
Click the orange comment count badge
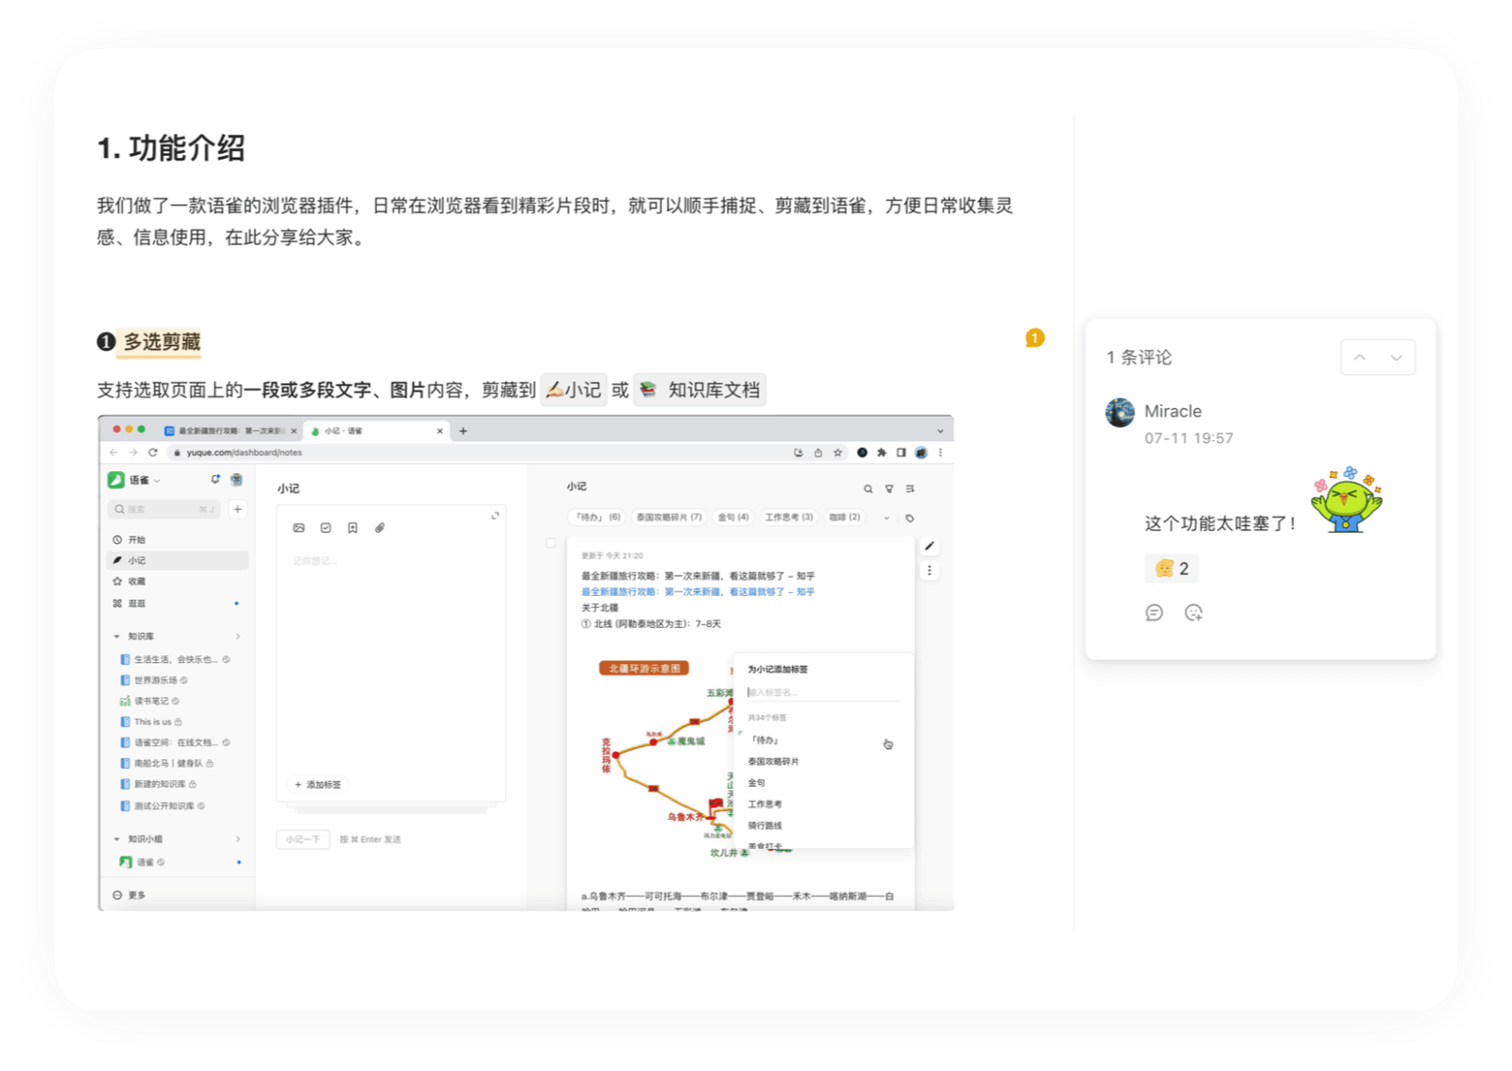point(1035,338)
